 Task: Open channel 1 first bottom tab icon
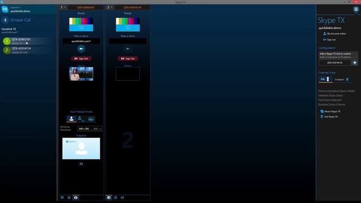(62, 197)
